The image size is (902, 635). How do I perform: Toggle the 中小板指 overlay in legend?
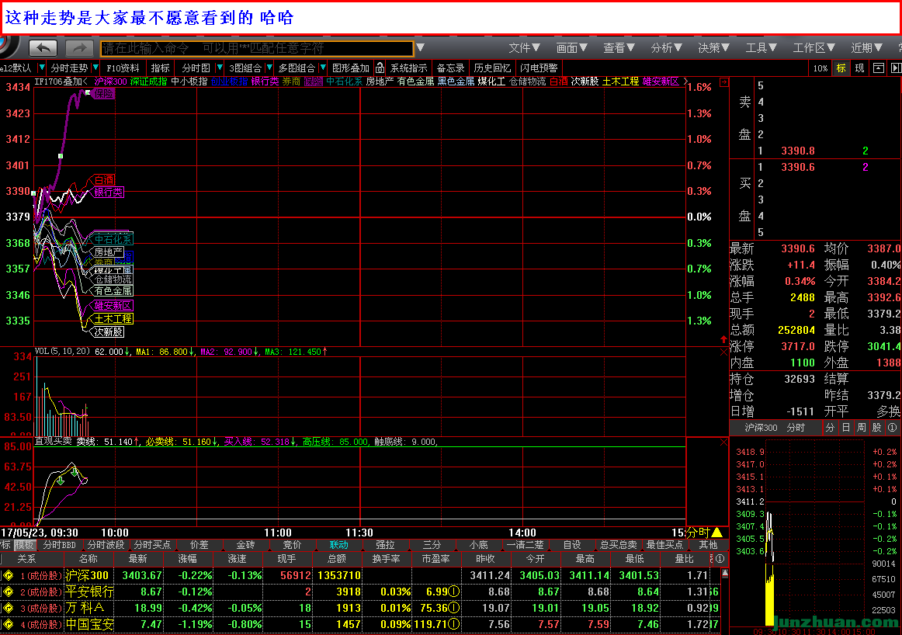coord(189,82)
